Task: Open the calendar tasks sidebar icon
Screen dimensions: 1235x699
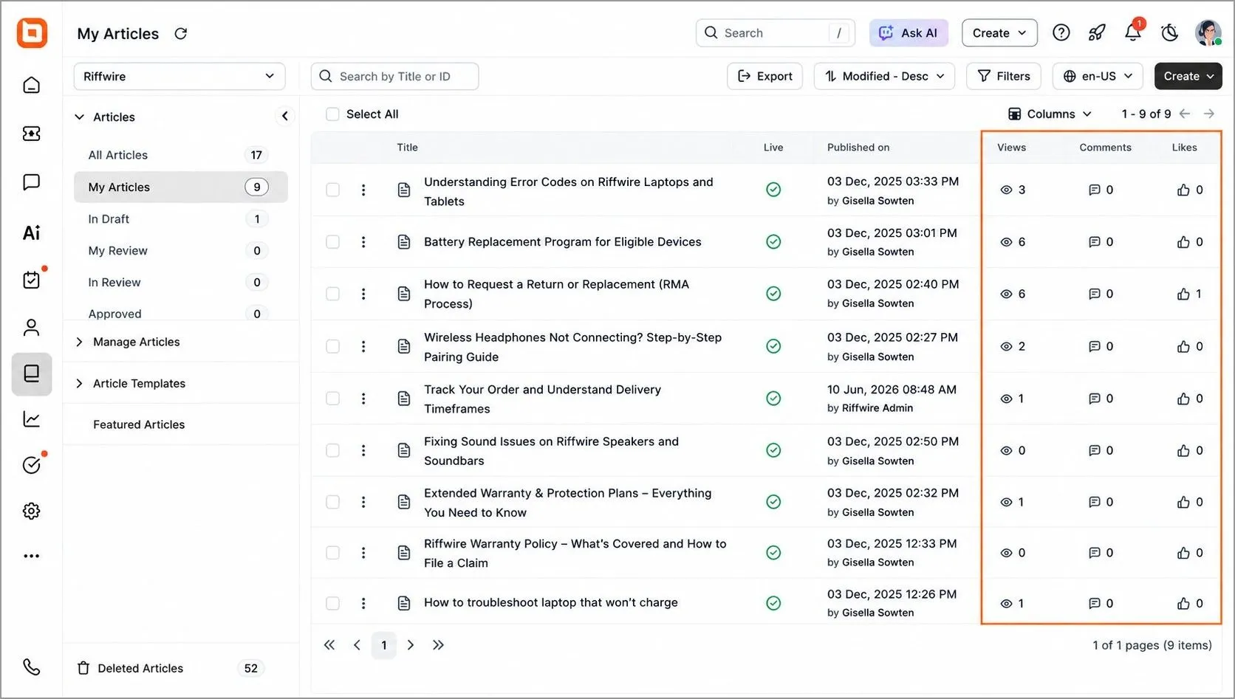Action: click(32, 280)
